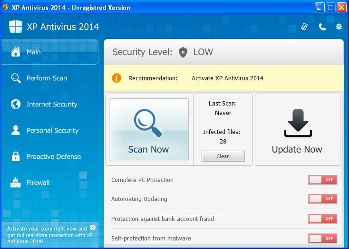Click the padlock icon beside Proactive Defense
Screen dimensions: 349x249
(x=16, y=156)
